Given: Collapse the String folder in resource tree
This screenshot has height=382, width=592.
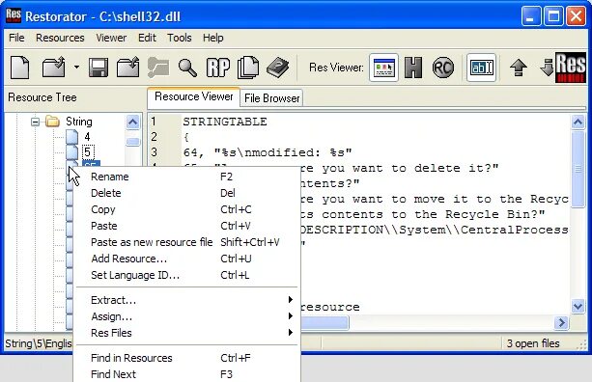Looking at the screenshot, I should pos(35,122).
